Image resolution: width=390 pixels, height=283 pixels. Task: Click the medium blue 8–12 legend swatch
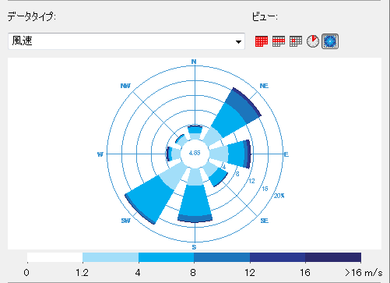pyautogui.click(x=222, y=257)
